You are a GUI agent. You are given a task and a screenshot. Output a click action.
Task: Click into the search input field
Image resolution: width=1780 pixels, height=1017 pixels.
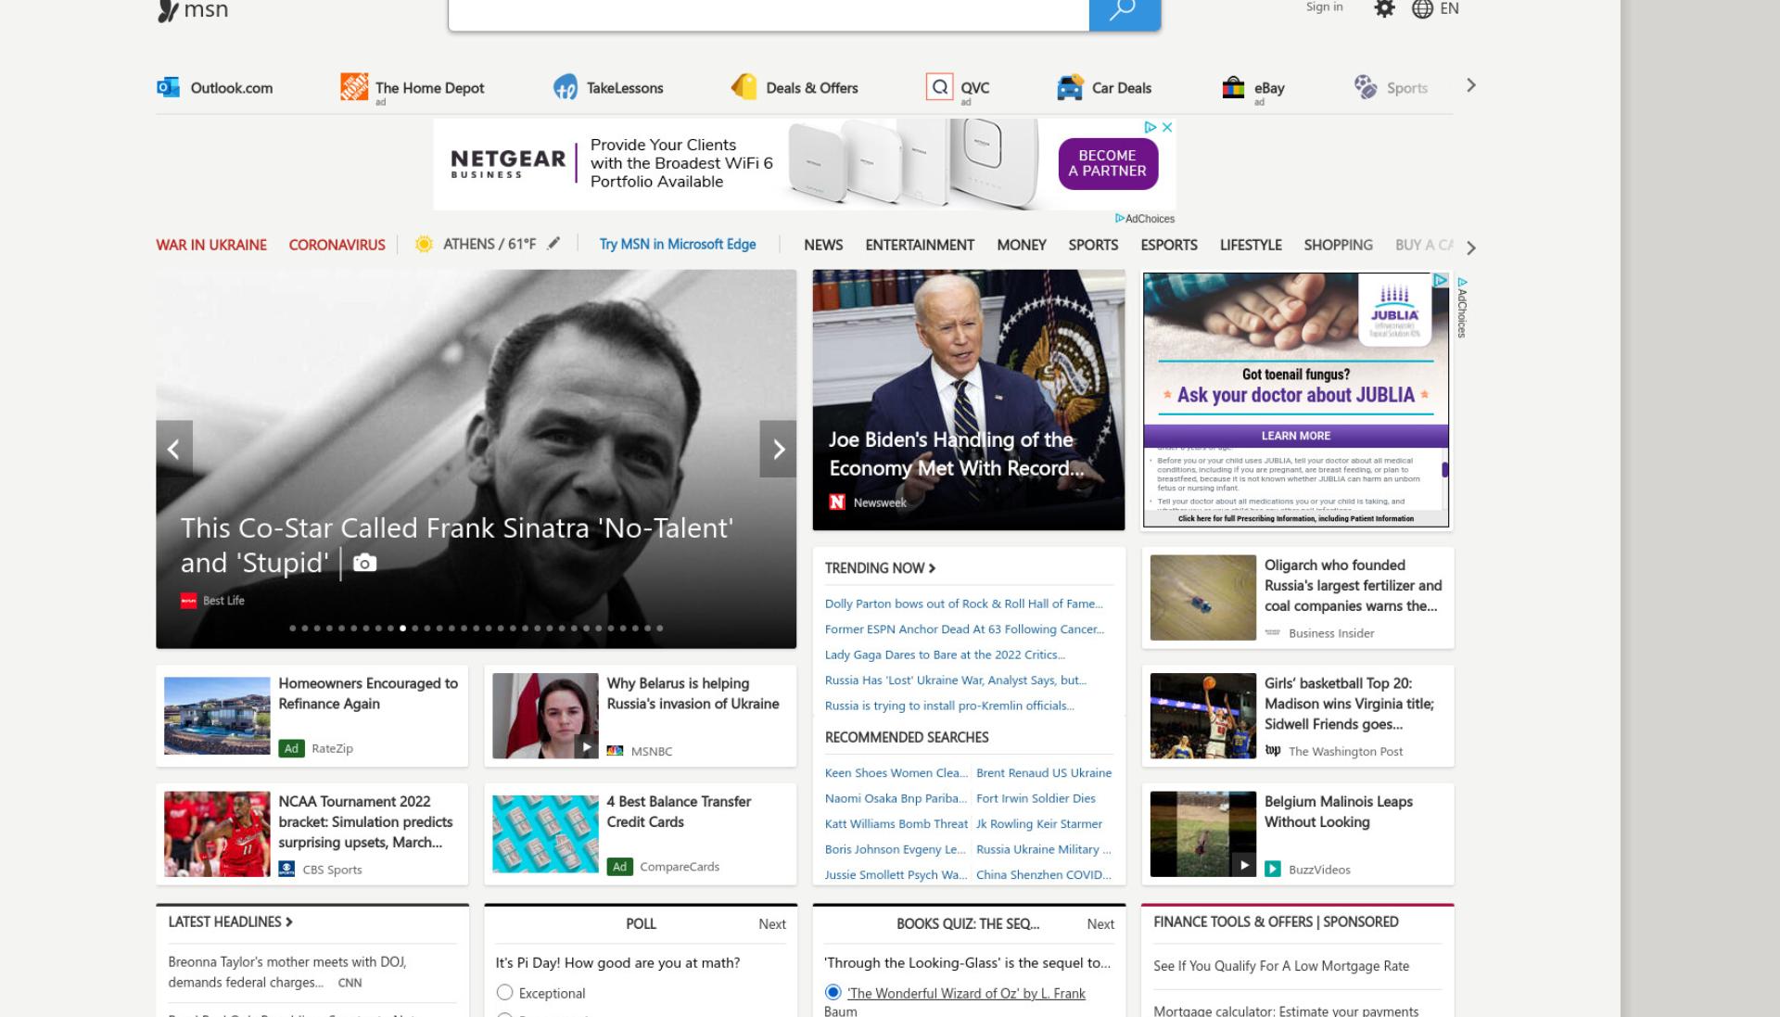coord(769,13)
